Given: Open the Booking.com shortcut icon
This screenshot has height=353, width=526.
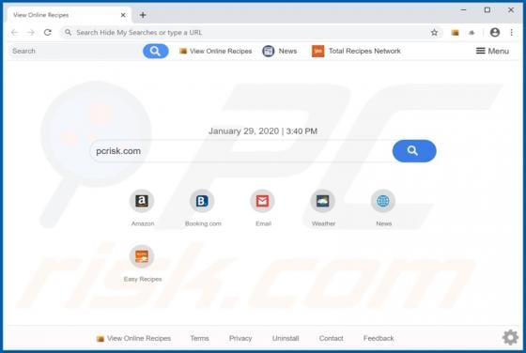Looking at the screenshot, I should point(202,201).
